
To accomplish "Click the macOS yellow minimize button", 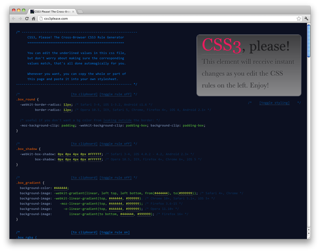I will (19, 10).
